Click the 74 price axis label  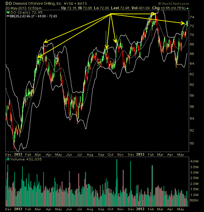coord(192,17)
